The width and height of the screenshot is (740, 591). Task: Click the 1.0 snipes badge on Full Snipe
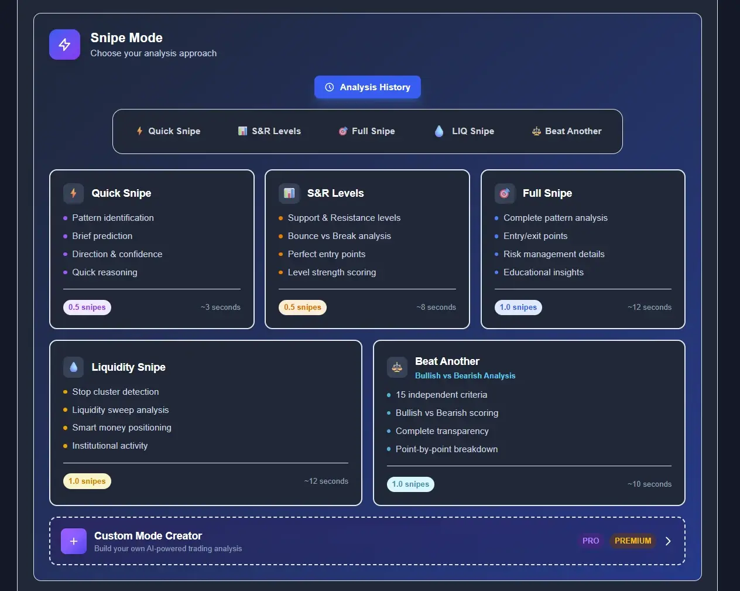[518, 307]
